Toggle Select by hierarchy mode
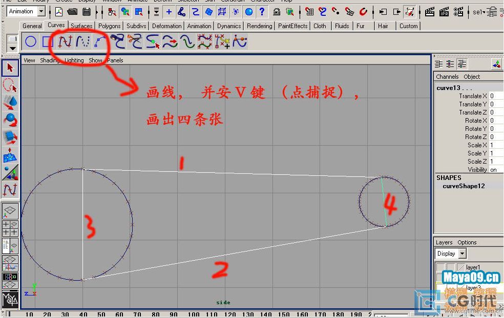Image resolution: width=504 pixels, height=318 pixels. pos(112,12)
